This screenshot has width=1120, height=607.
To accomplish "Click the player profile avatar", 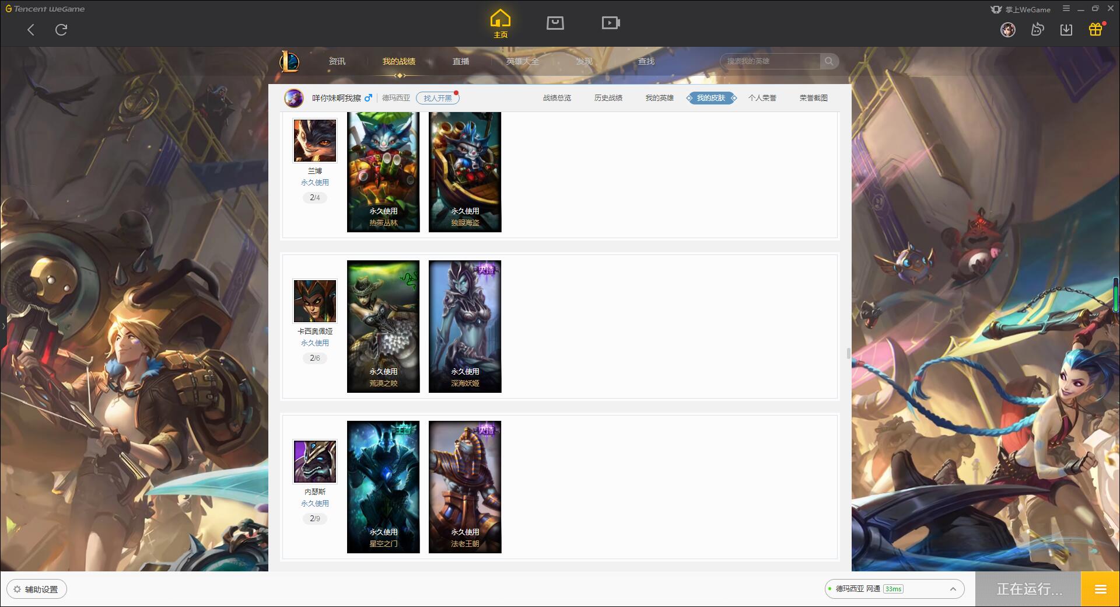I will 294,98.
